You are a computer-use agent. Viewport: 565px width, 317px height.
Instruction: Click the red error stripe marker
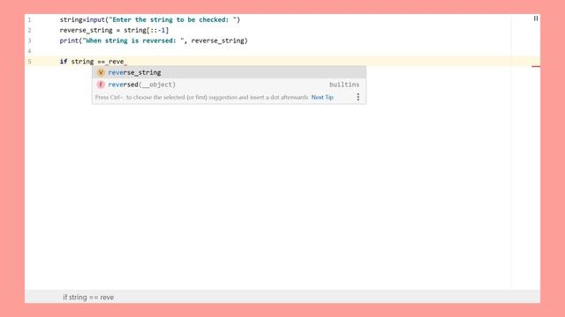(536, 66)
